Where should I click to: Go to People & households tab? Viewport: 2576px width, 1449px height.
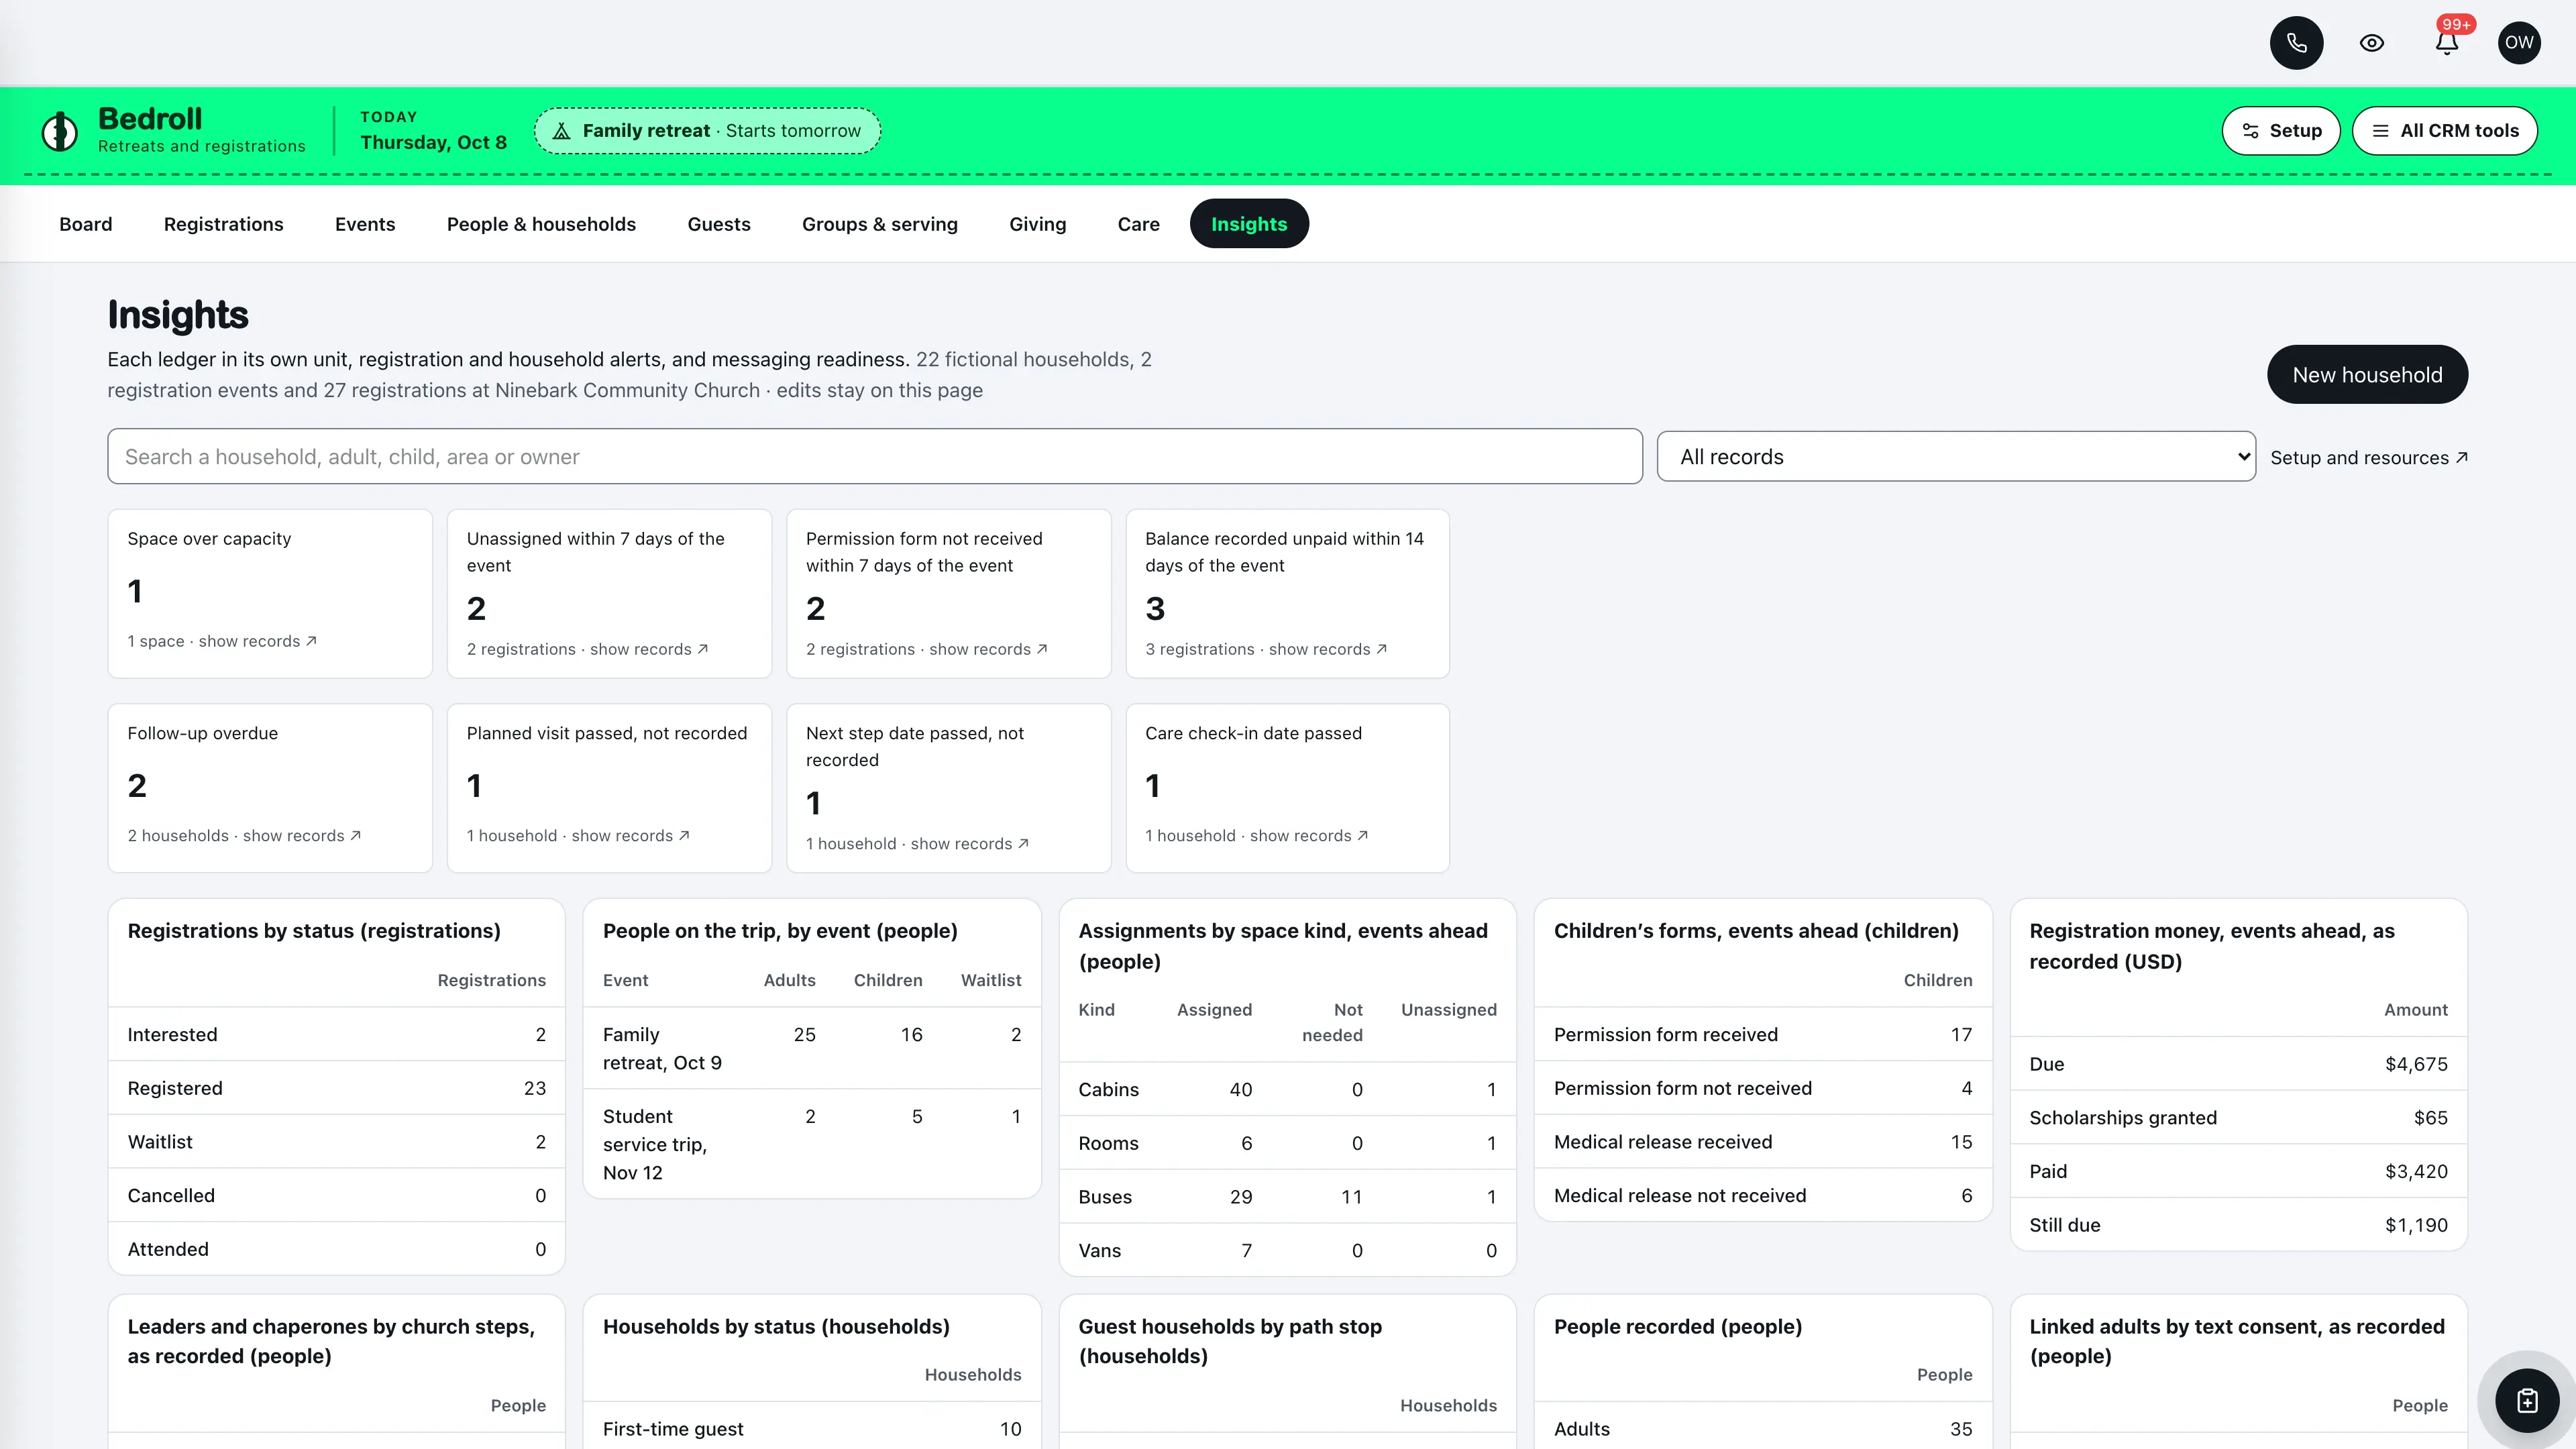click(x=541, y=224)
